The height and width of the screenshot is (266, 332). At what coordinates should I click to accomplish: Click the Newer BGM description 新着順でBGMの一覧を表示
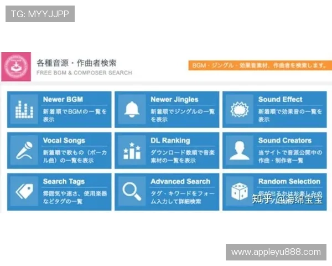[x=75, y=115]
